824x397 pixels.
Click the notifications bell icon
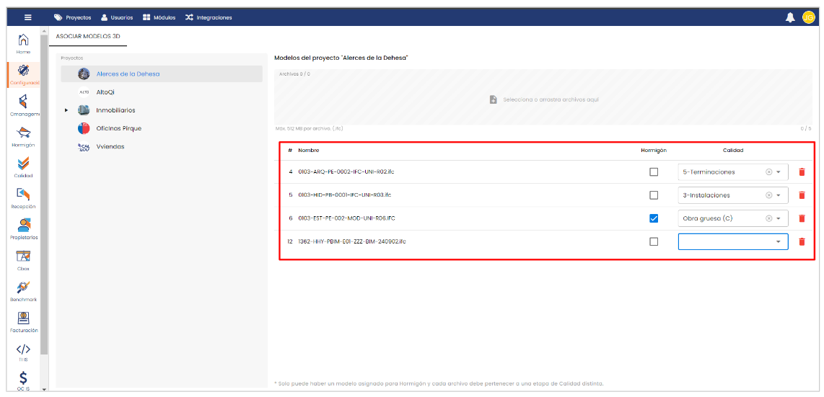tap(790, 17)
